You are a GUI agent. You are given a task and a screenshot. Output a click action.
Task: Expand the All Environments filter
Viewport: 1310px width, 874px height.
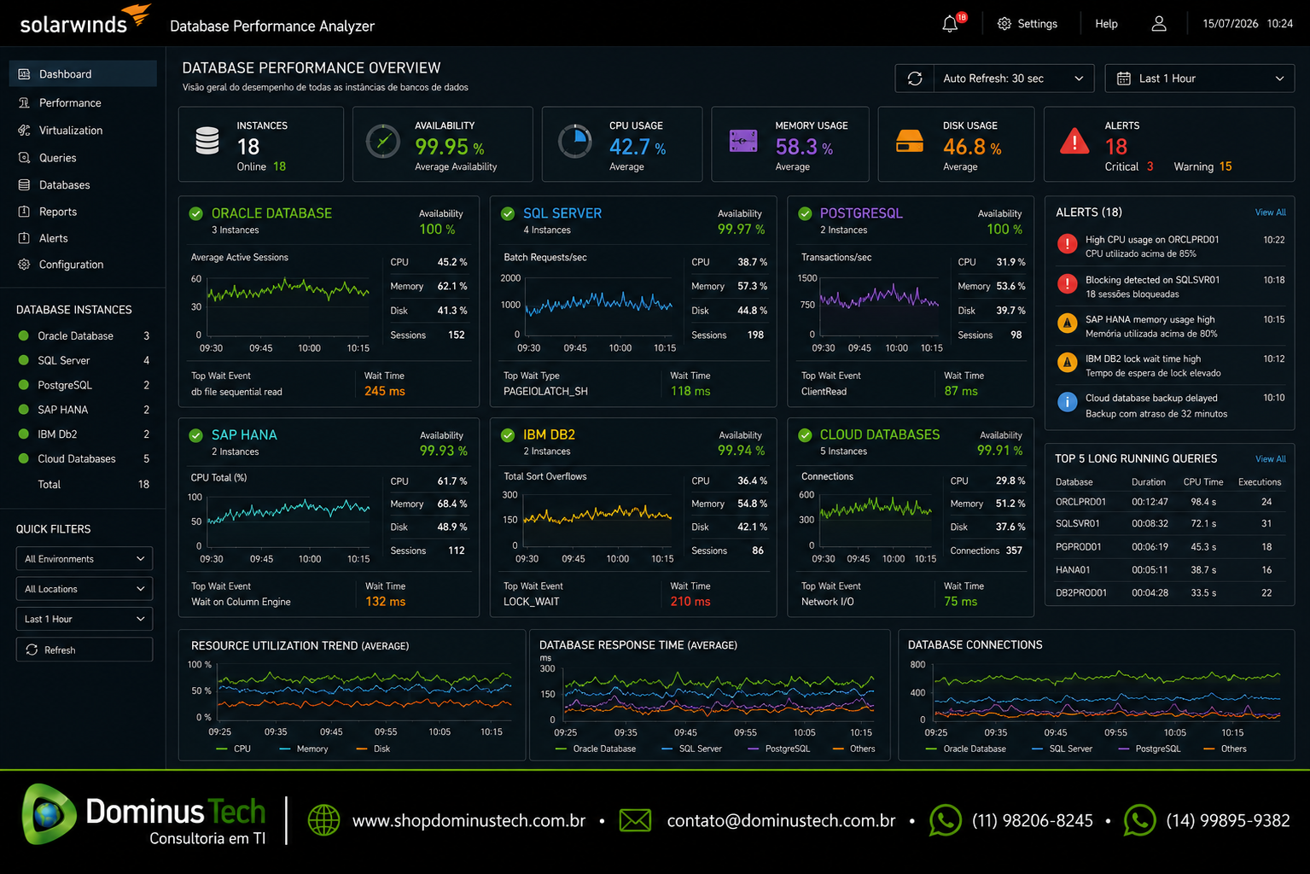coord(84,559)
